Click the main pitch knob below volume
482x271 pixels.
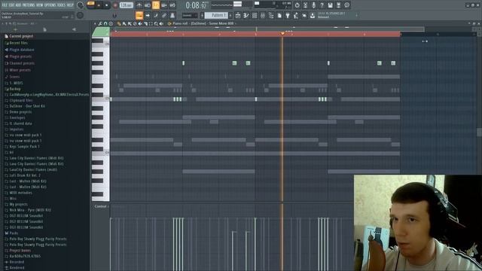(80, 15)
